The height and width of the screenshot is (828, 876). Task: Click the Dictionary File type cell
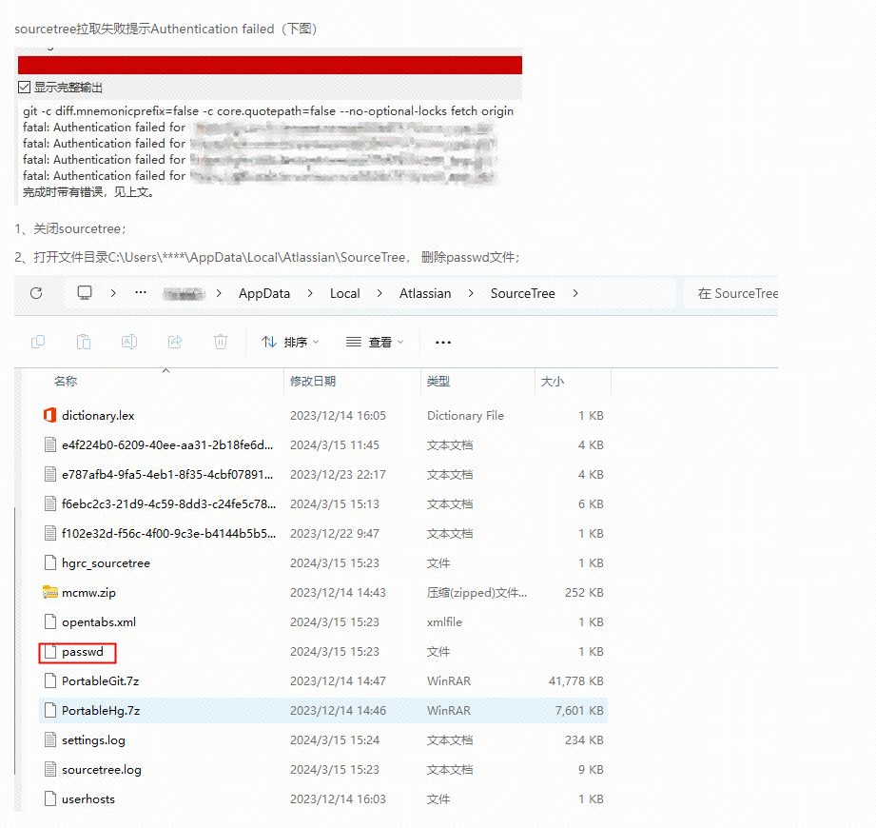pos(465,416)
